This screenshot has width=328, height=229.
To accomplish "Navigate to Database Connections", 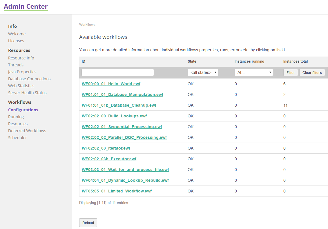I will (29, 79).
